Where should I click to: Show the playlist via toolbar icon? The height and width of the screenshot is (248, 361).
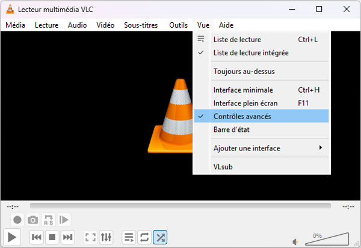coord(129,237)
